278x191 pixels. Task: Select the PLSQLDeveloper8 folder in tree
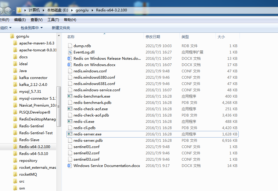click(35, 112)
